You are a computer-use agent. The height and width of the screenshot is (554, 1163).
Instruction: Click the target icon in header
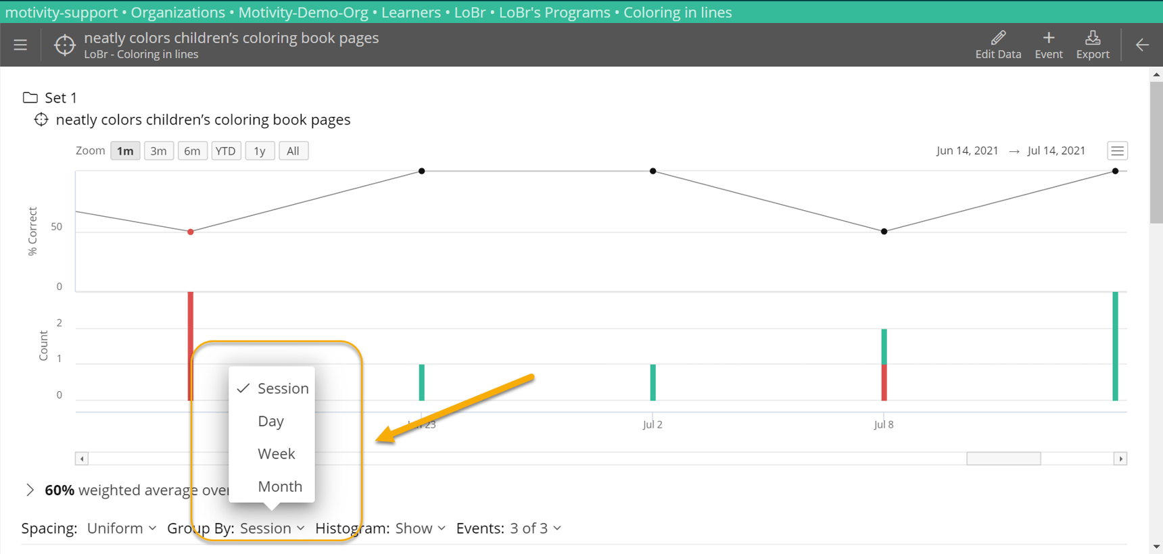(64, 45)
